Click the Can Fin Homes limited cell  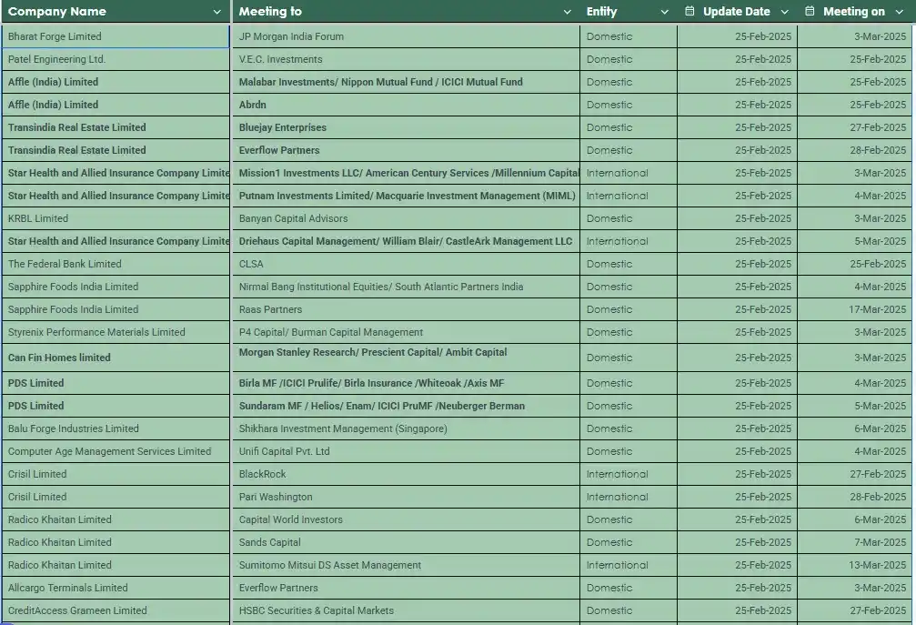pyautogui.click(x=116, y=358)
